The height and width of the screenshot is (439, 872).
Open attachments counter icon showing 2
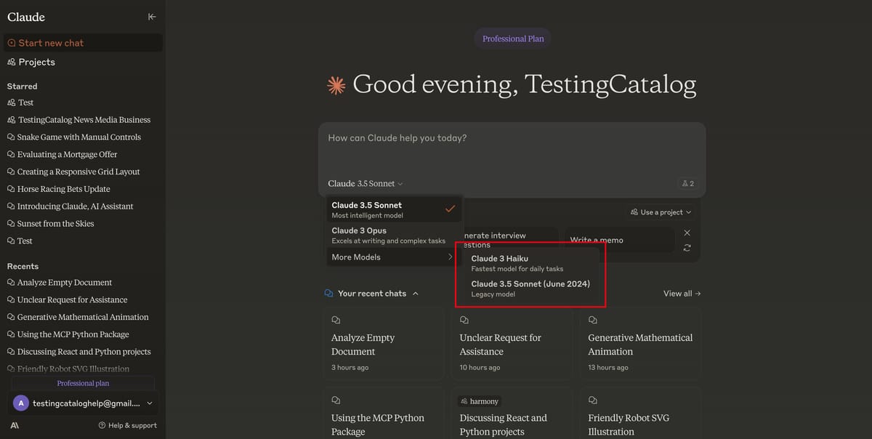coord(687,183)
